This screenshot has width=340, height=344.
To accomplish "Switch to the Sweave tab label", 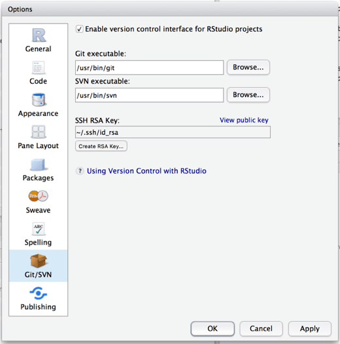I will tap(38, 210).
